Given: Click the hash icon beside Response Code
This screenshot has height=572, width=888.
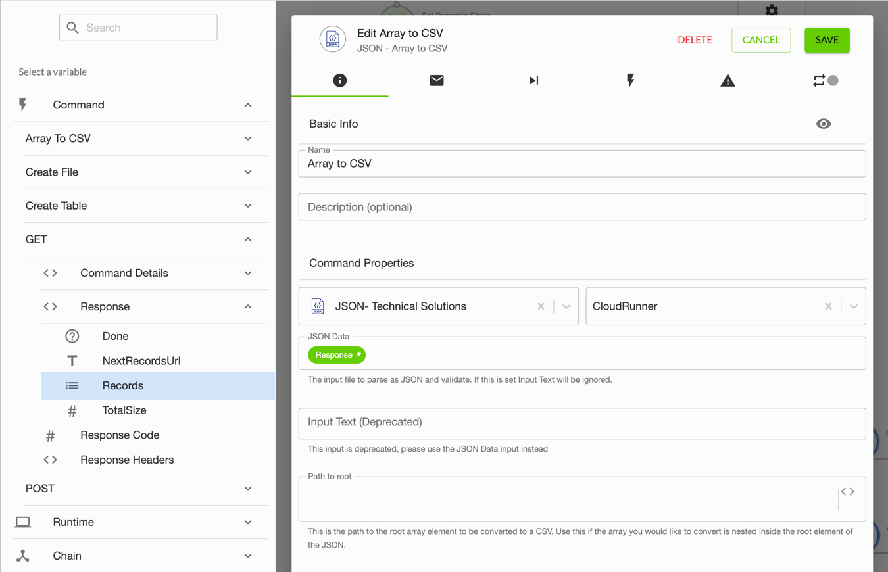Looking at the screenshot, I should pos(51,435).
